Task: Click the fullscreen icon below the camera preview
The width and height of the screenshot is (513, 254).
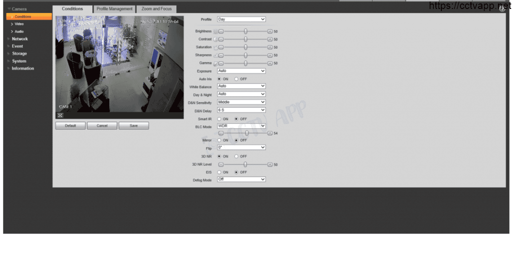Action: pos(61,115)
